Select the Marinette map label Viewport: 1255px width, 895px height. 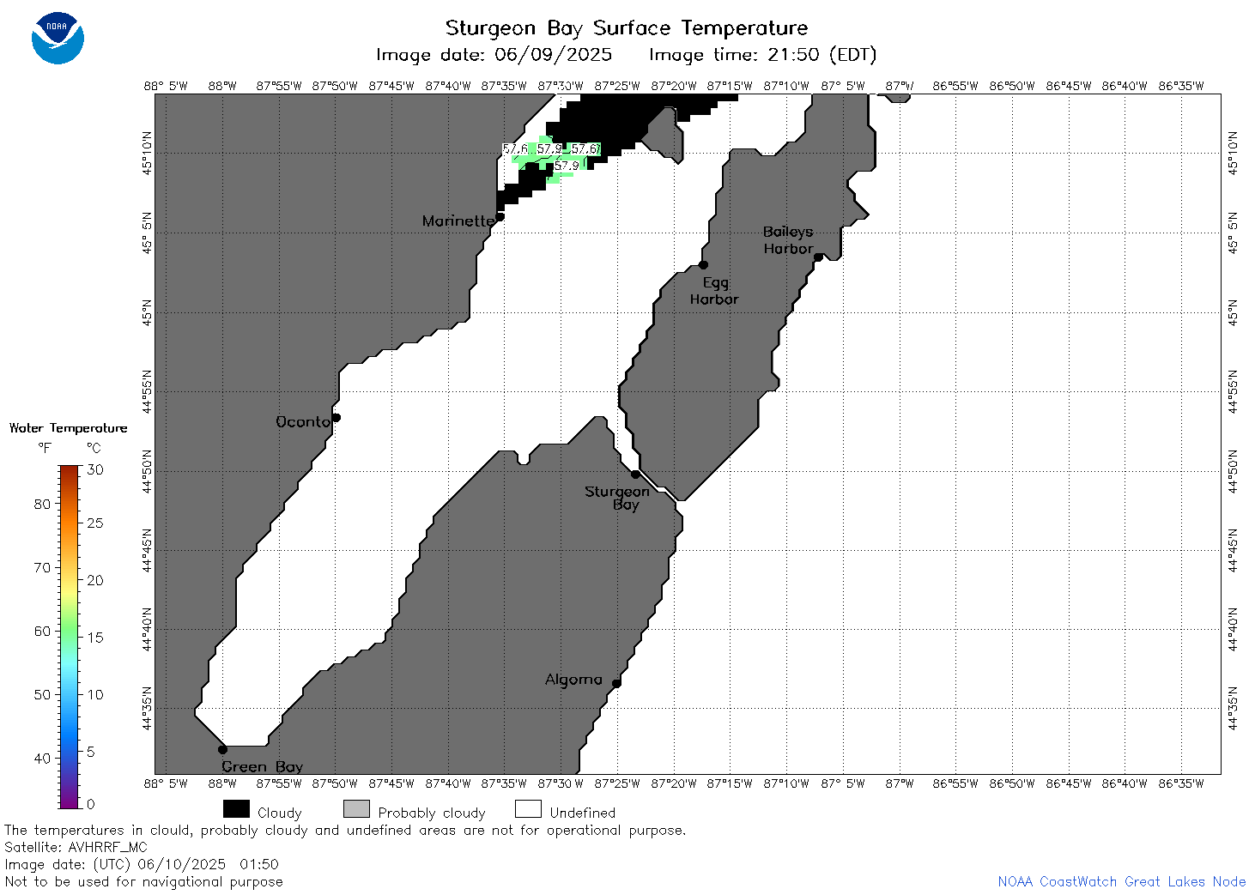458,221
